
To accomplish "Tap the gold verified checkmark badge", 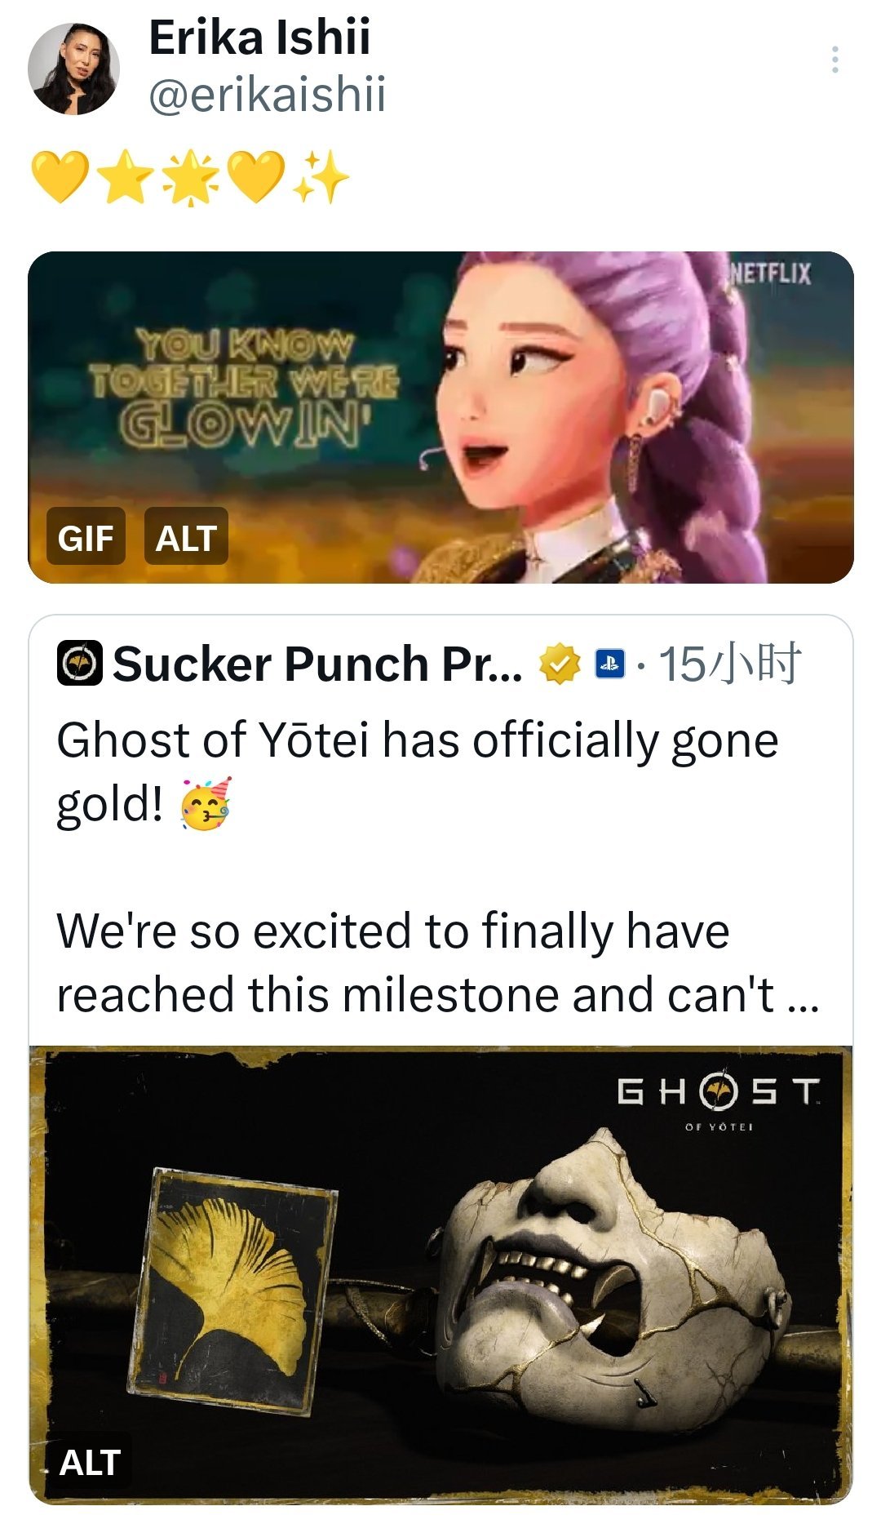I will (559, 664).
